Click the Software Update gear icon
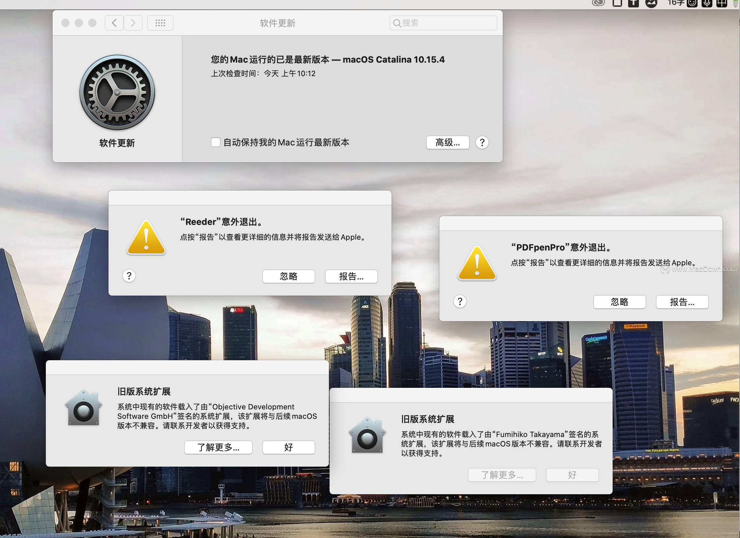The height and width of the screenshot is (538, 740). click(117, 93)
